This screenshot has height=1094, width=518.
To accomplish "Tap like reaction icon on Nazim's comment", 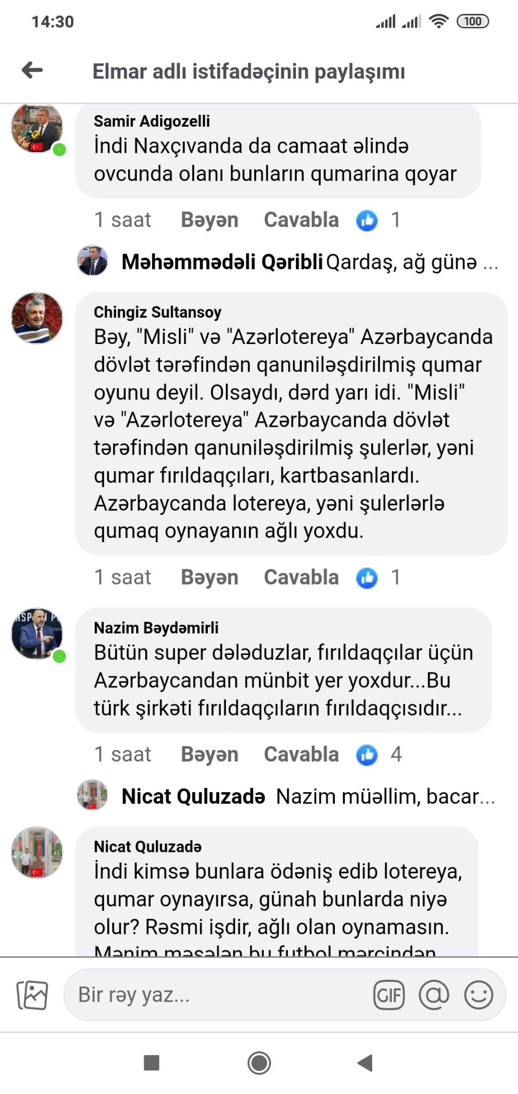I will [367, 755].
